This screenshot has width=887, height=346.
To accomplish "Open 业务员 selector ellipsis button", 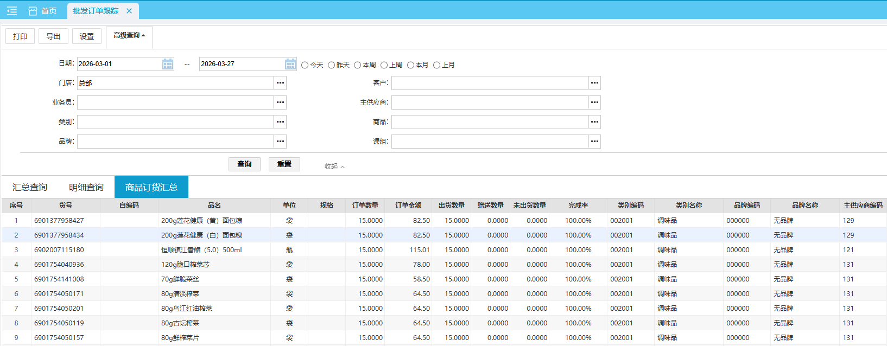I will 280,102.
